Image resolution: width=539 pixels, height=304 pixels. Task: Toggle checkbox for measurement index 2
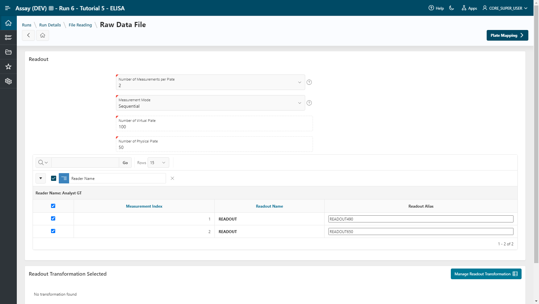53,231
